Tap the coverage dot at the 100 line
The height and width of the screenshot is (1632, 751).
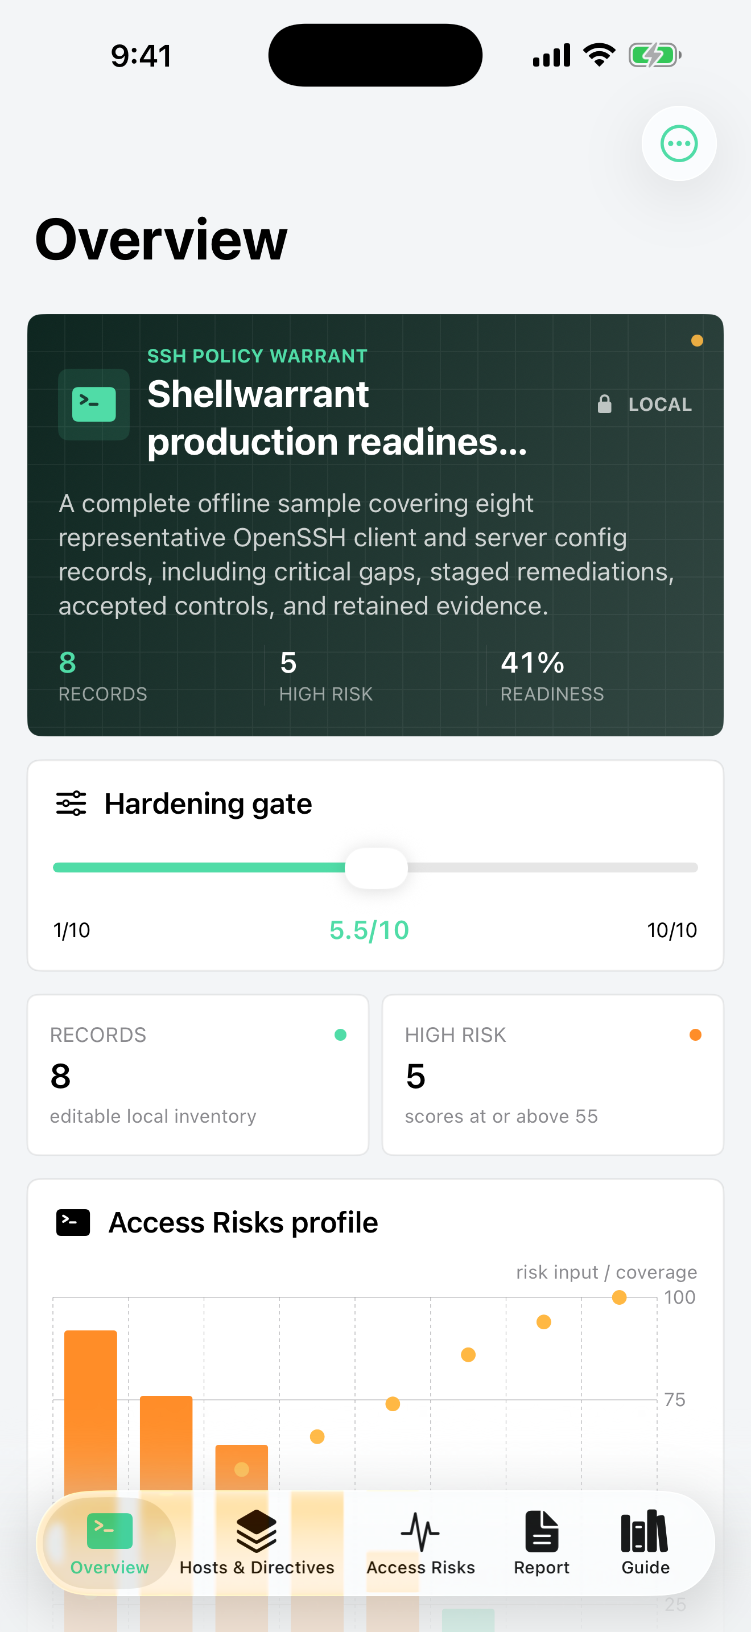(x=619, y=1297)
